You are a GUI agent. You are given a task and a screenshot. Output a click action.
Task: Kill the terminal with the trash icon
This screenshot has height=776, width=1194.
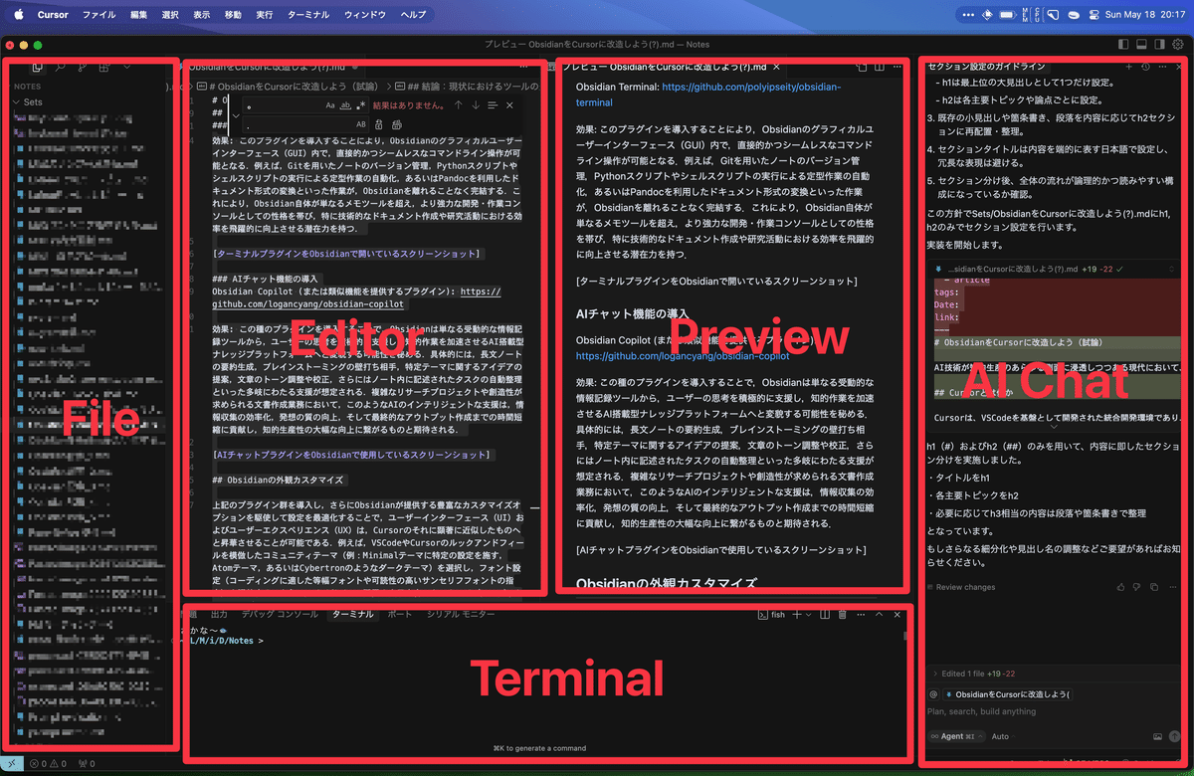(x=842, y=615)
